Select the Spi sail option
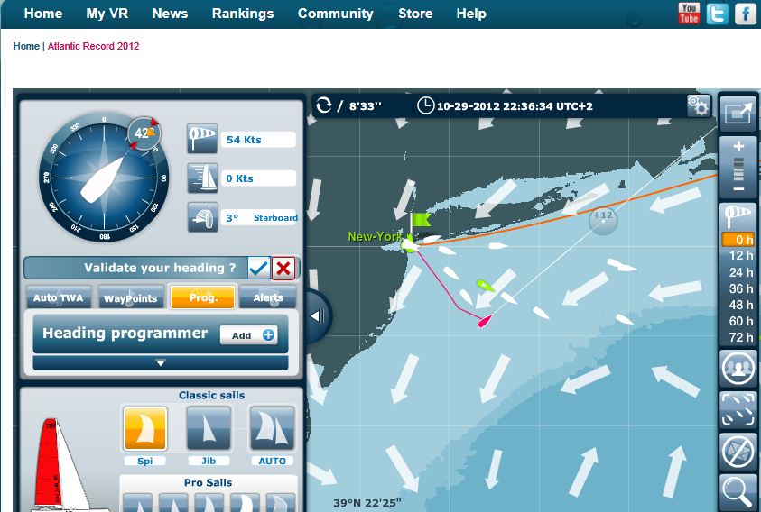The height and width of the screenshot is (512, 761). point(145,428)
